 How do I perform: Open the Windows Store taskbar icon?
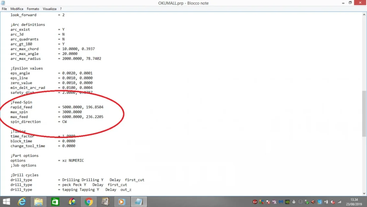point(55,202)
